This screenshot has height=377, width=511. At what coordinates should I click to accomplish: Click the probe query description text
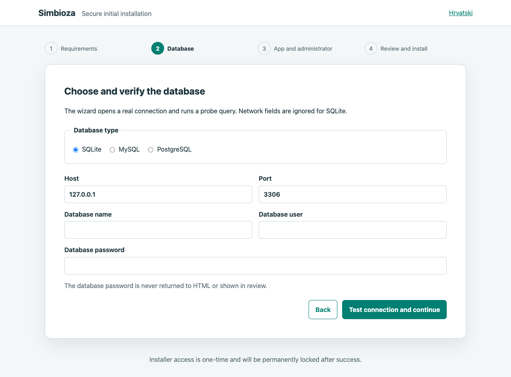click(206, 111)
